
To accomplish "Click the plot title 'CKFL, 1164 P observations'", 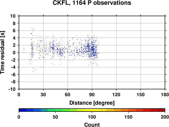I will pyautogui.click(x=92, y=3).
